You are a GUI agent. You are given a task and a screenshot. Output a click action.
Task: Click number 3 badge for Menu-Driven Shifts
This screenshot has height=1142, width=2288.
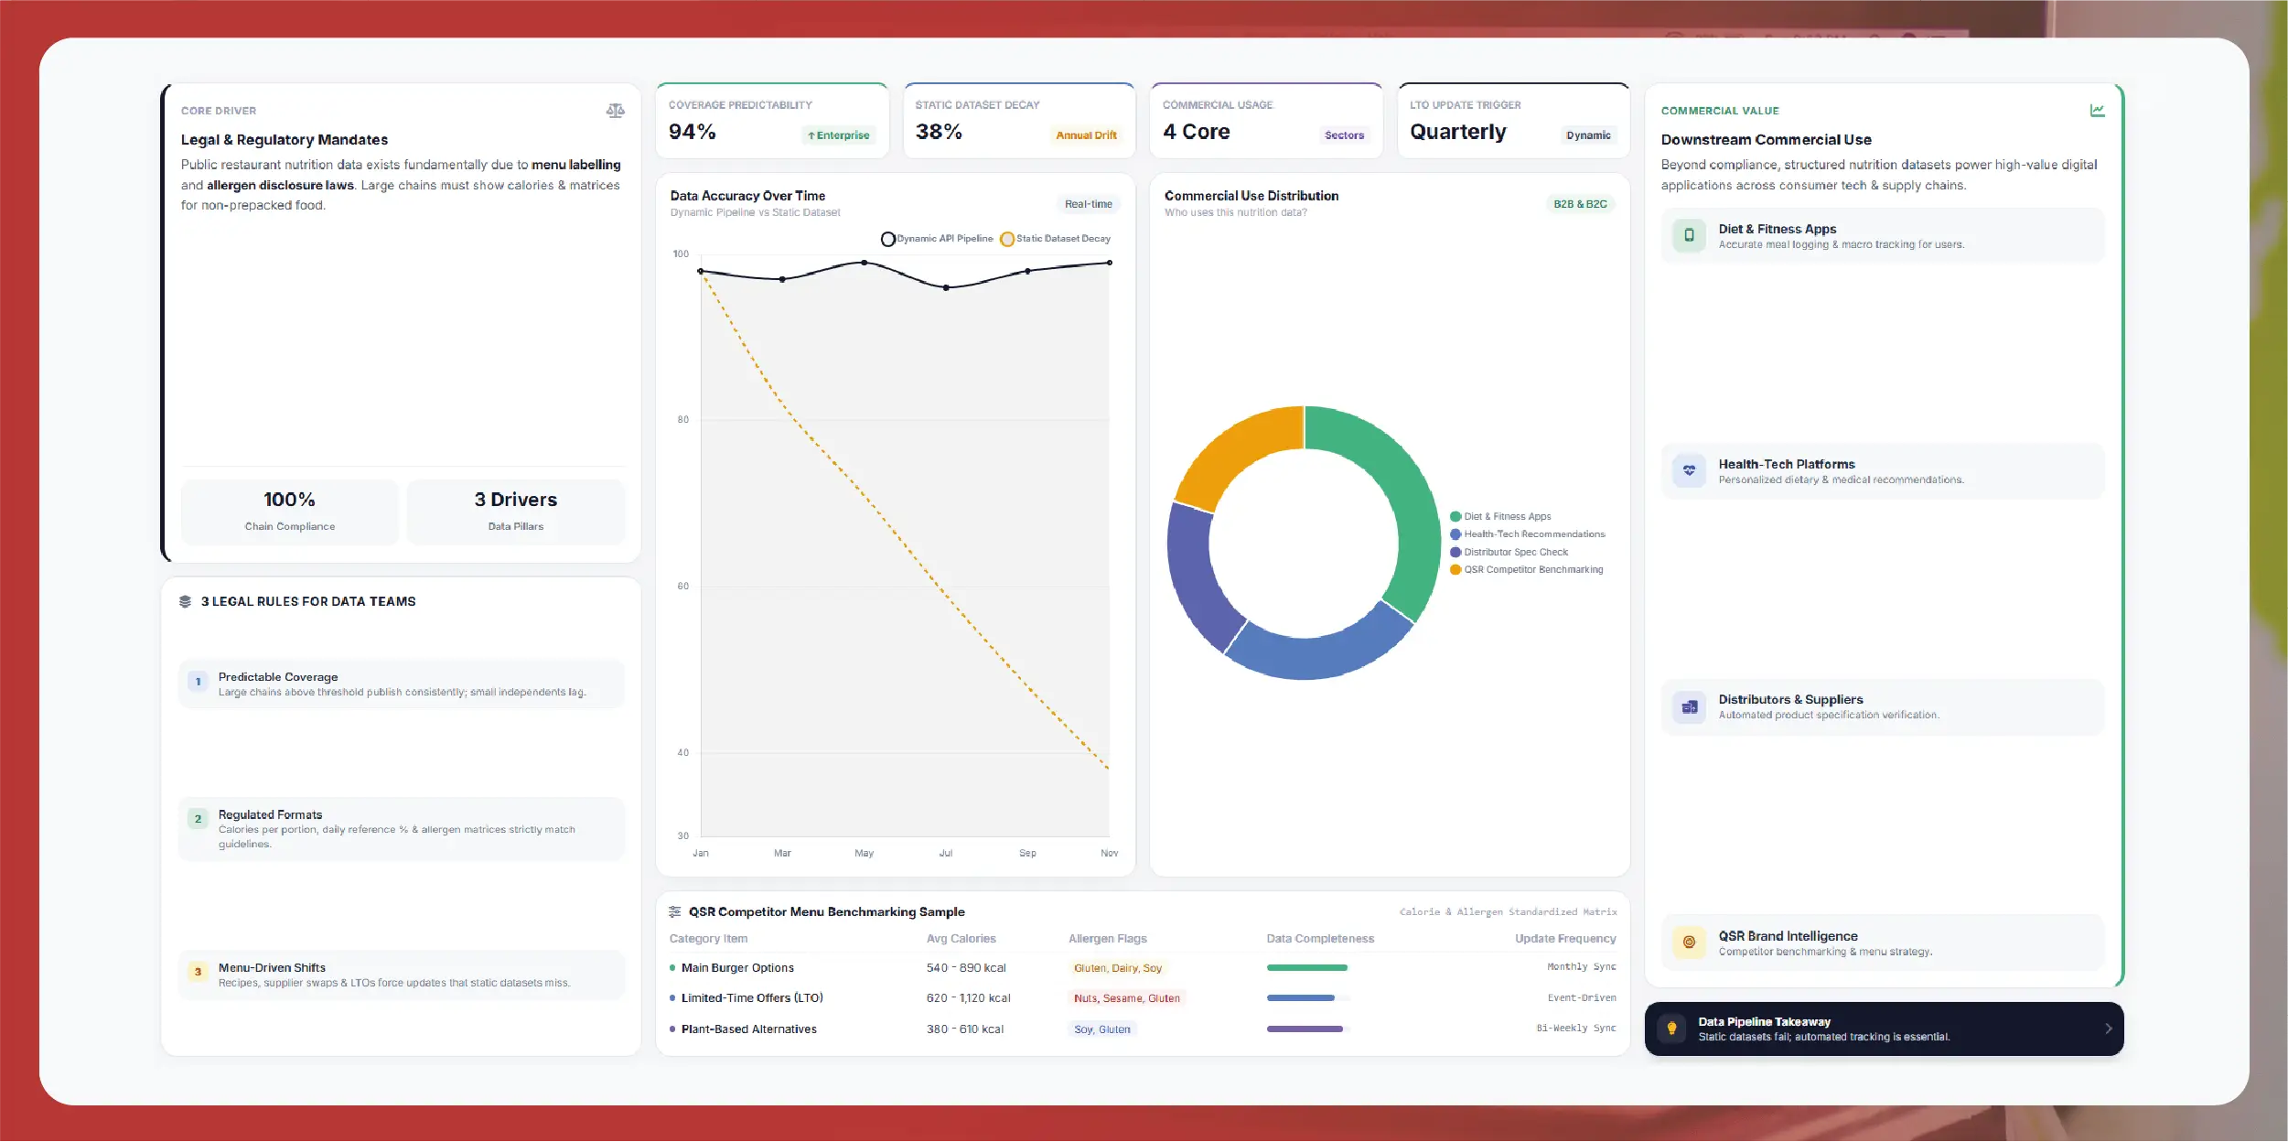point(198,972)
